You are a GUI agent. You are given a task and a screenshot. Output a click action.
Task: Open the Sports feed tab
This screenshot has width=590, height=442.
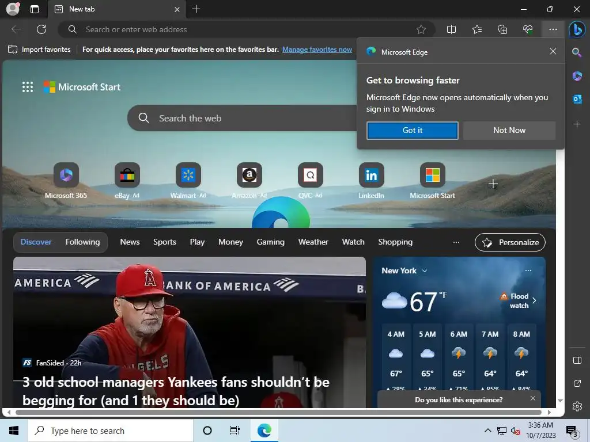coord(164,242)
